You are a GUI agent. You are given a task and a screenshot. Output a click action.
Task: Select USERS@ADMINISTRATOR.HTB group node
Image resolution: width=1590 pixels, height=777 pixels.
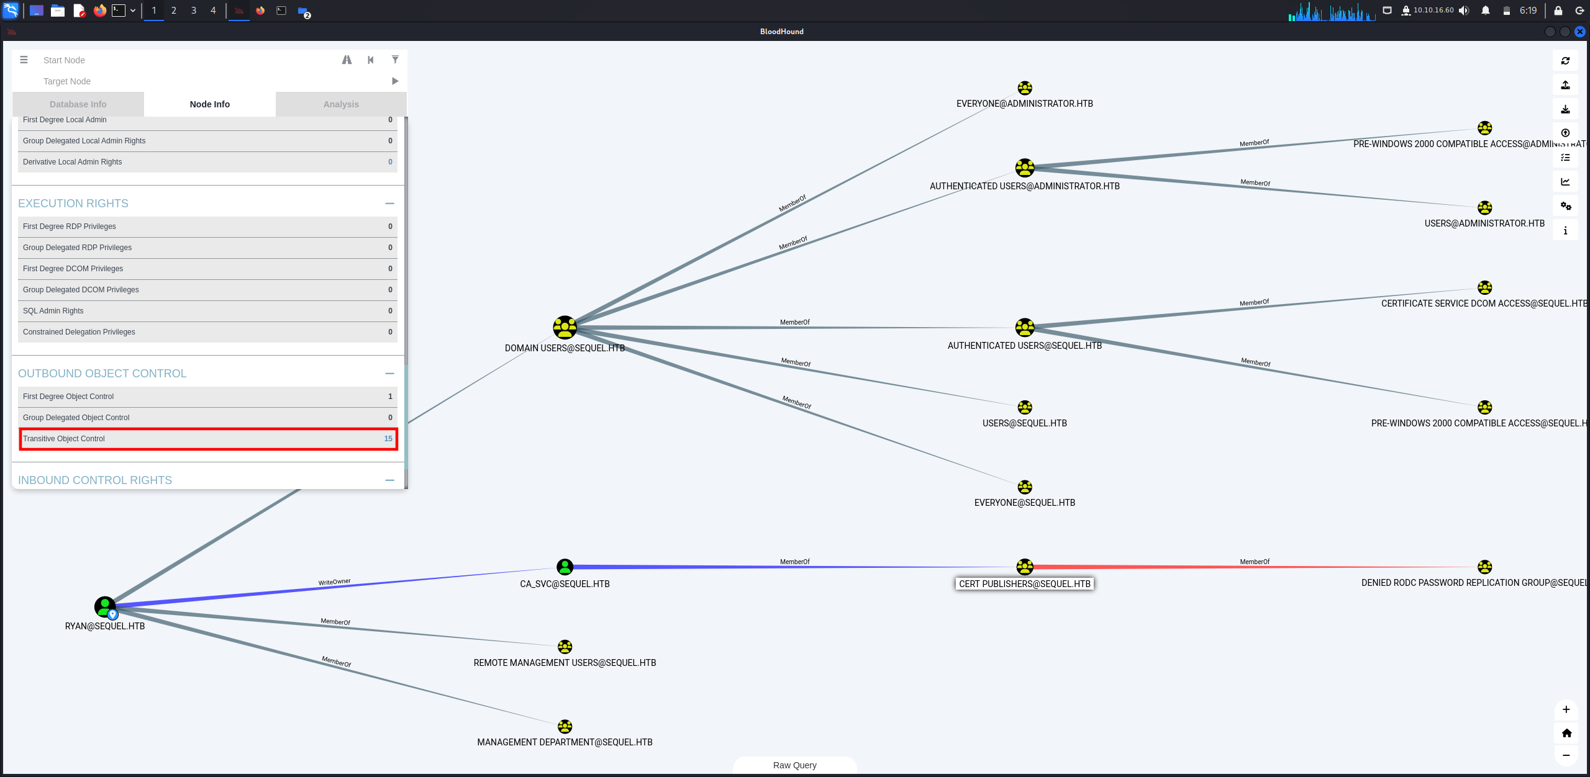click(x=1484, y=207)
